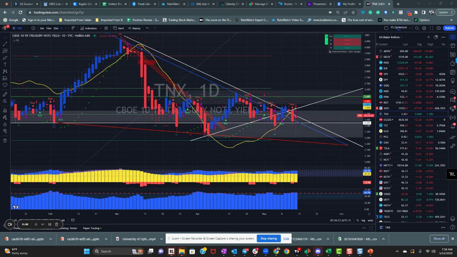
Task: Expand the timeframe dropdown arrow
Action: [66, 28]
